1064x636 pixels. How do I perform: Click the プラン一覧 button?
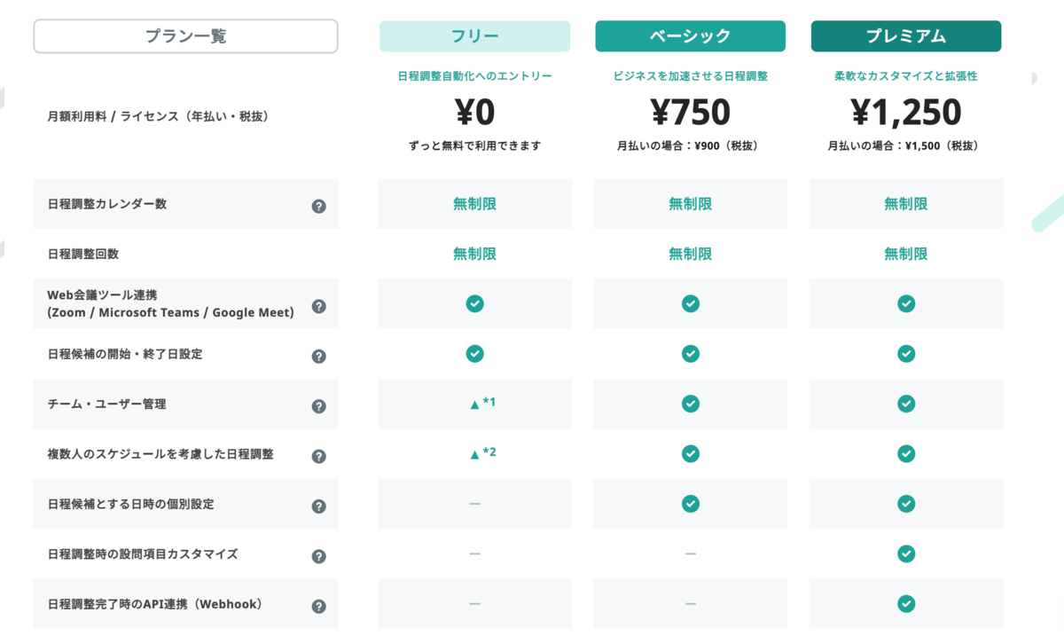coord(185,35)
